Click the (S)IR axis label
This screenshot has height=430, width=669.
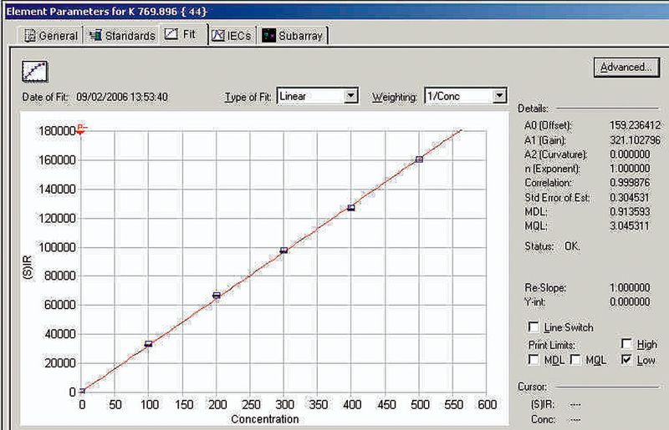(x=28, y=267)
